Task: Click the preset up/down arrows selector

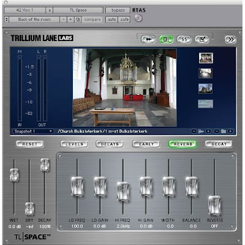Action: [7, 20]
